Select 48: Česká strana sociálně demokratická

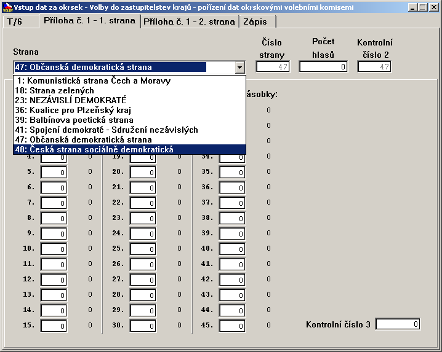coord(129,149)
